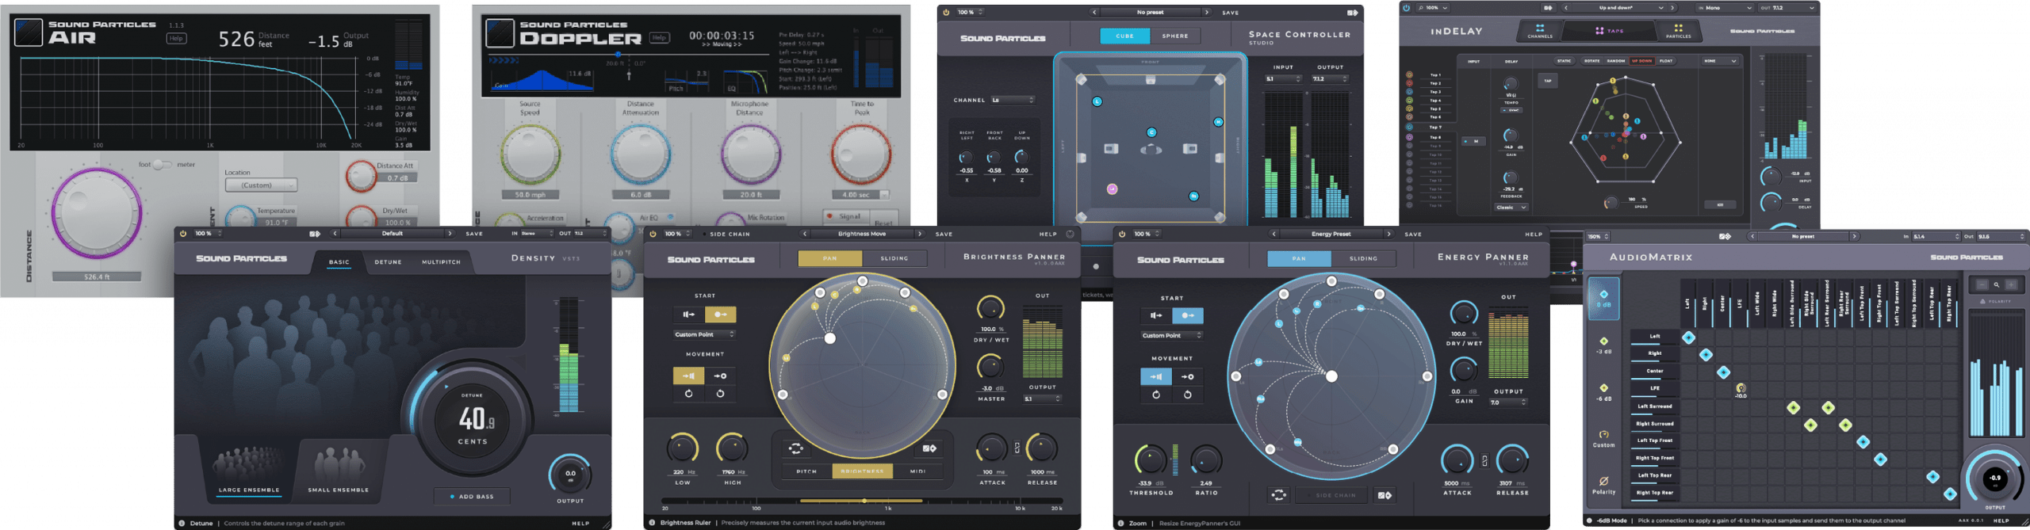Select the -3 dB gain mode in AudioMatrix

click(1603, 345)
